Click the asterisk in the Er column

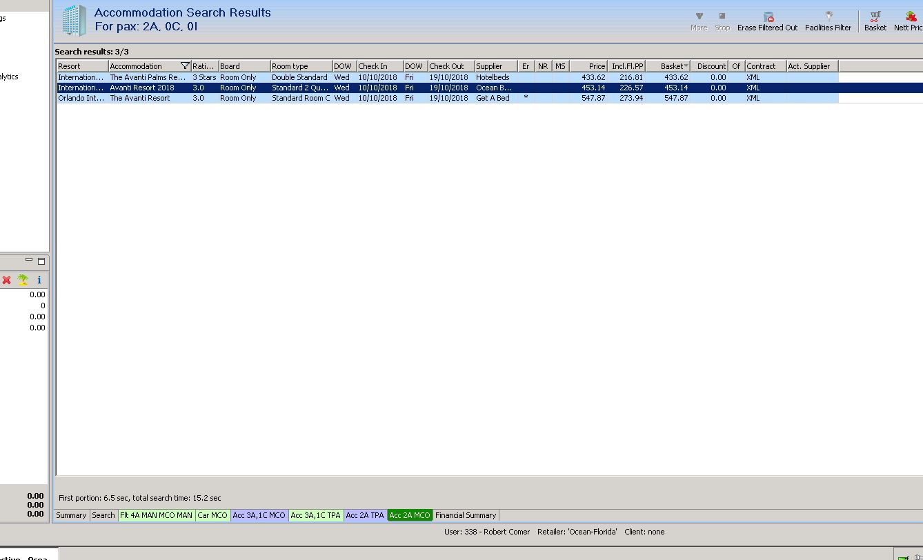(526, 97)
